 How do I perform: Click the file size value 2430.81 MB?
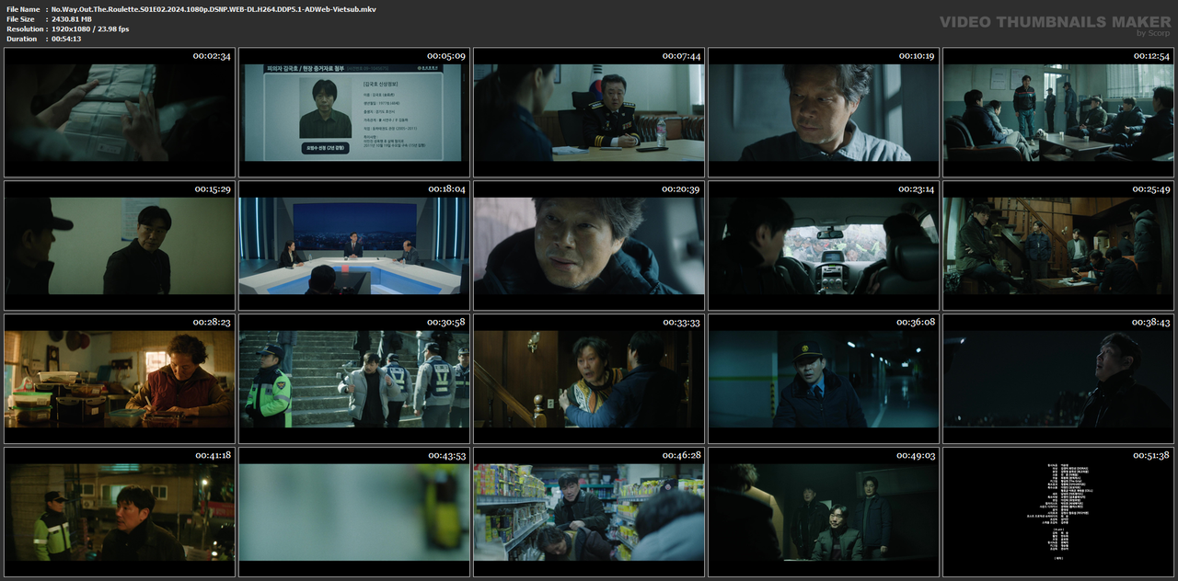(72, 18)
